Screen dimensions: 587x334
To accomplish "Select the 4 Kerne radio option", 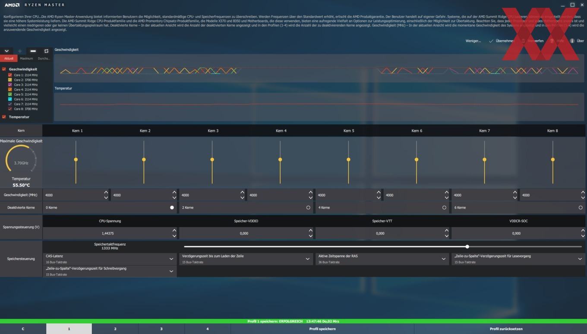I will [x=444, y=207].
